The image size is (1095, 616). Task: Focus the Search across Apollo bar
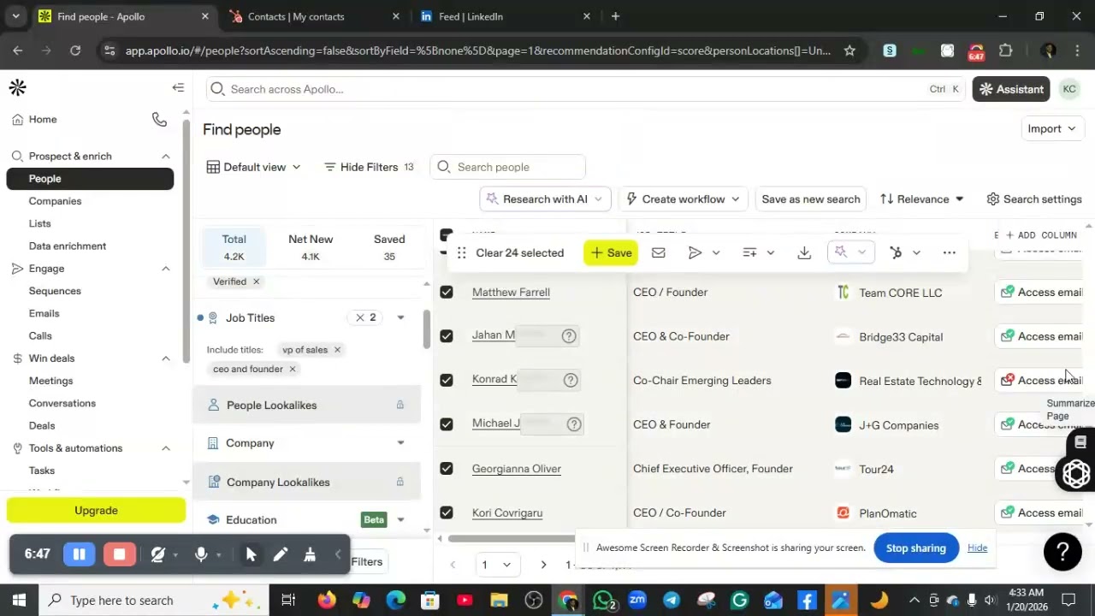coord(586,89)
